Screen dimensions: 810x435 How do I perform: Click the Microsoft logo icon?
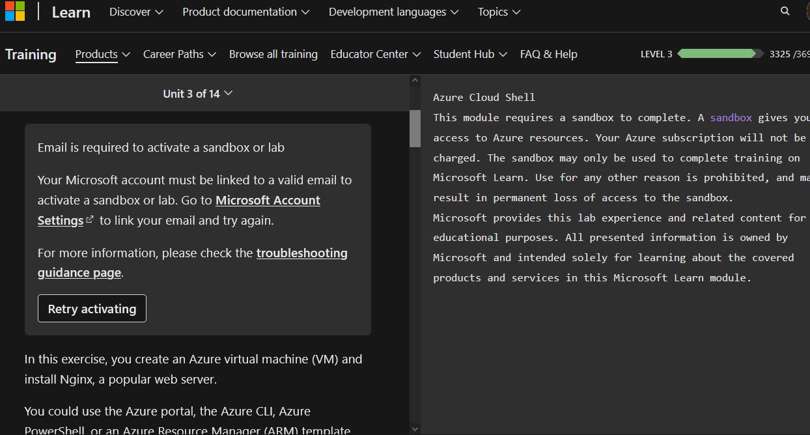15,11
